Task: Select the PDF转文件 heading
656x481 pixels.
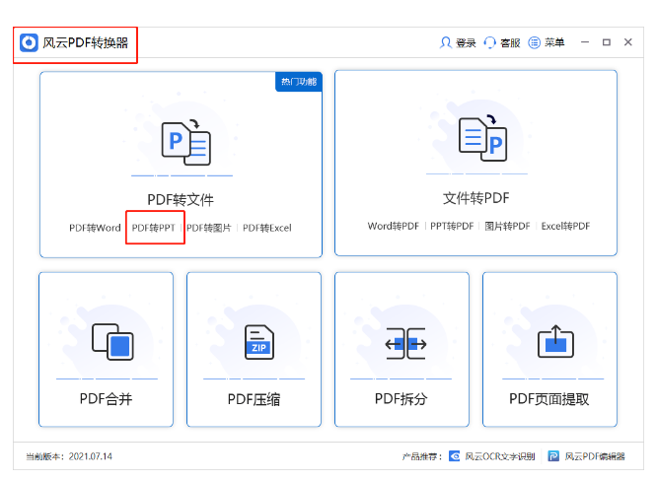Action: (181, 200)
